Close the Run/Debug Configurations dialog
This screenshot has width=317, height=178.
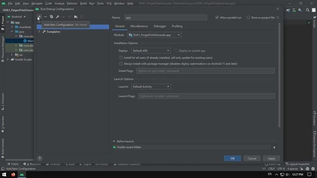pos(278,9)
